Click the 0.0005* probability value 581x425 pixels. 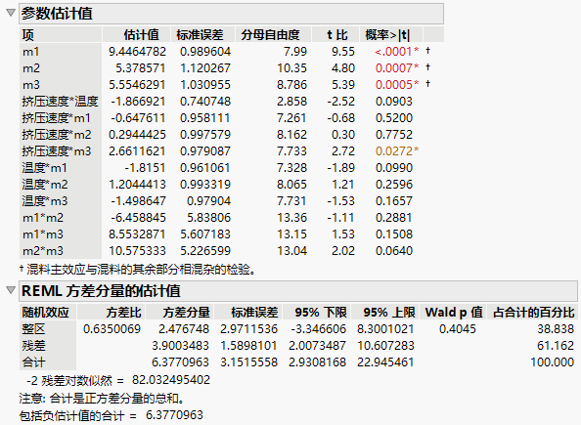tap(397, 85)
